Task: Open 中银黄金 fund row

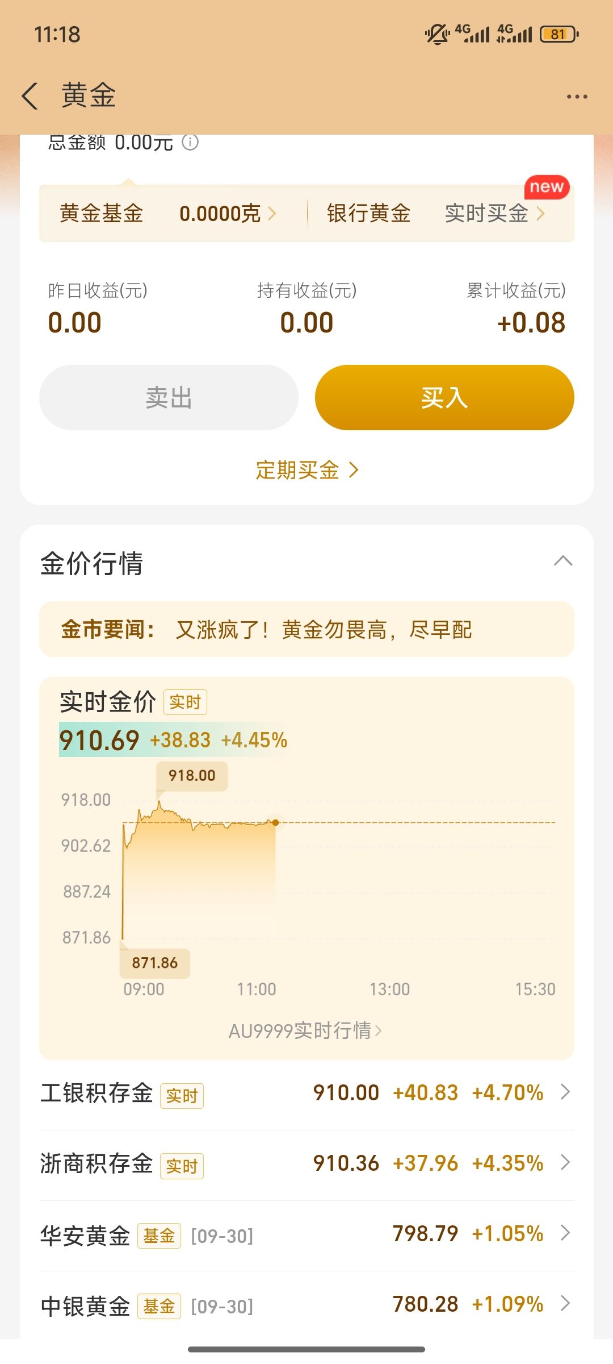Action: 306,1304
